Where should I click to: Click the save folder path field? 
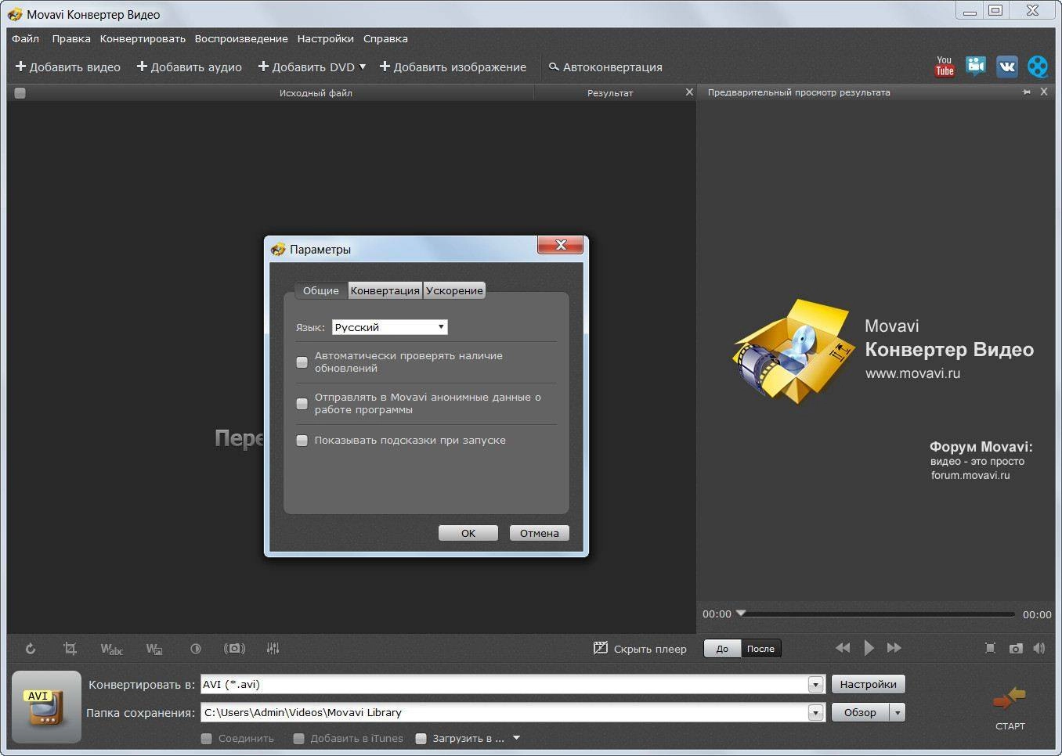coord(504,713)
